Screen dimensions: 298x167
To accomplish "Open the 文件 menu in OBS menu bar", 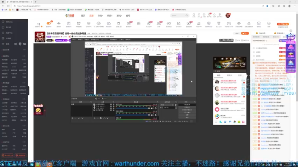I will (x=74, y=39).
